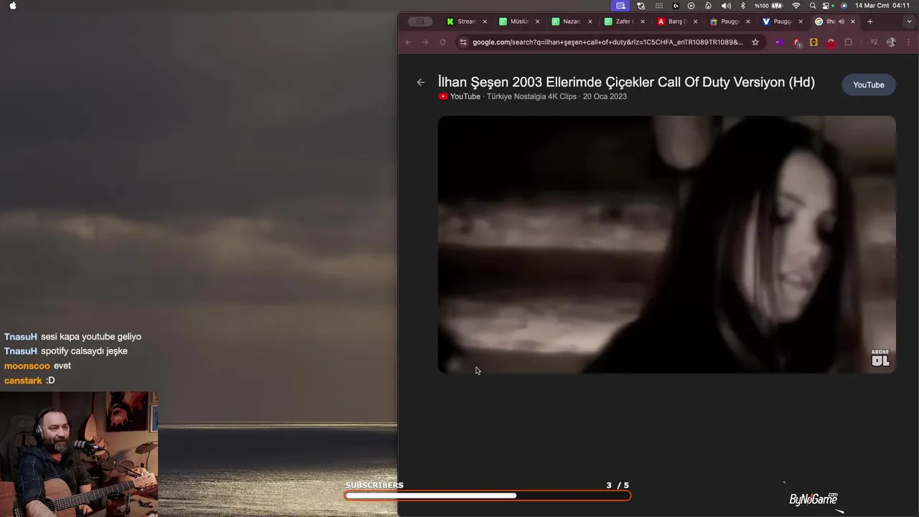Click Chrome's forward navigation arrow

pos(425,42)
